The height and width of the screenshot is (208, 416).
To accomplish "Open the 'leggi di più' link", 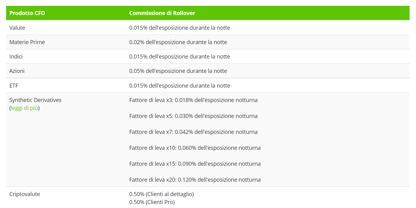I will [x=25, y=108].
